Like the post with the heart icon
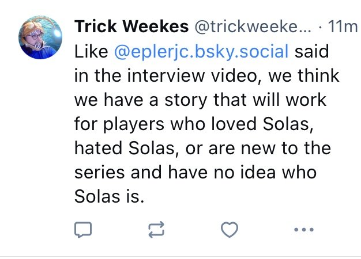This screenshot has width=361, height=259. 230,230
